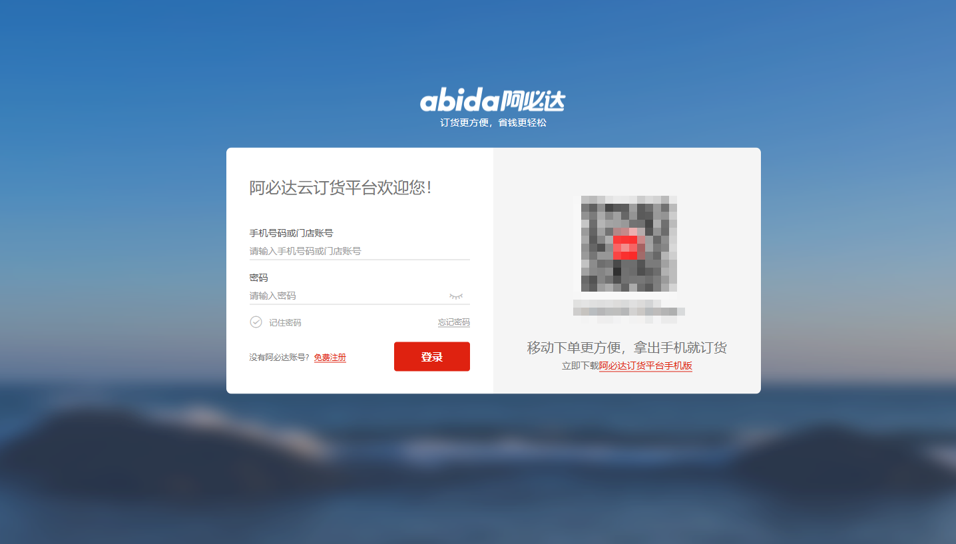Click the red logo inside QR code

click(x=625, y=247)
